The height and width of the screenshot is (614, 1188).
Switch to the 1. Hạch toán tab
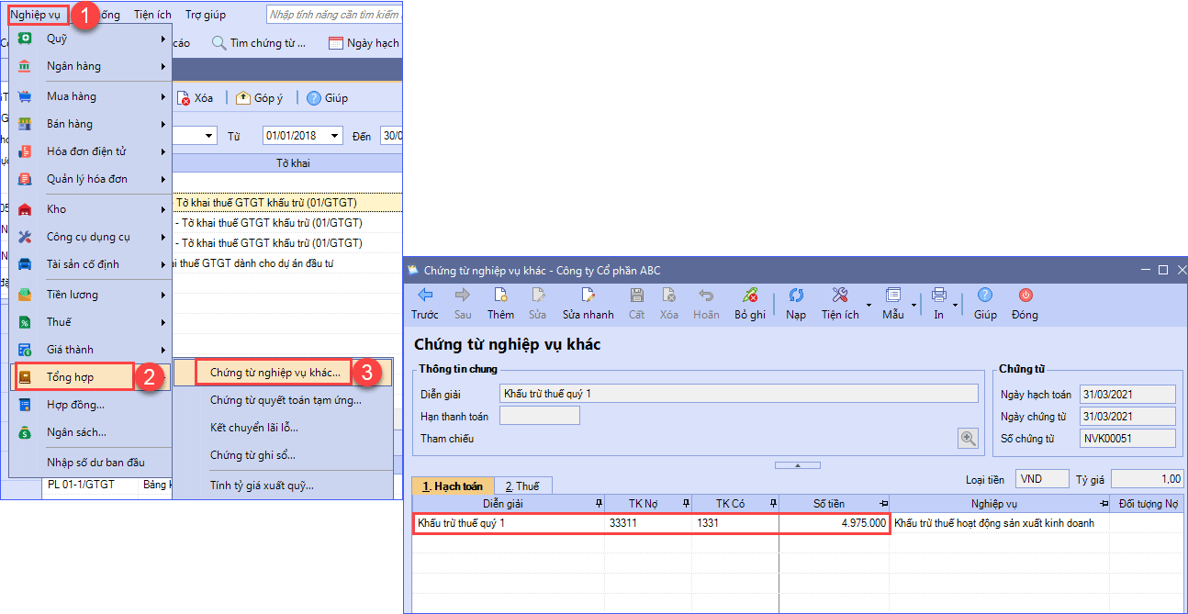pyautogui.click(x=453, y=486)
